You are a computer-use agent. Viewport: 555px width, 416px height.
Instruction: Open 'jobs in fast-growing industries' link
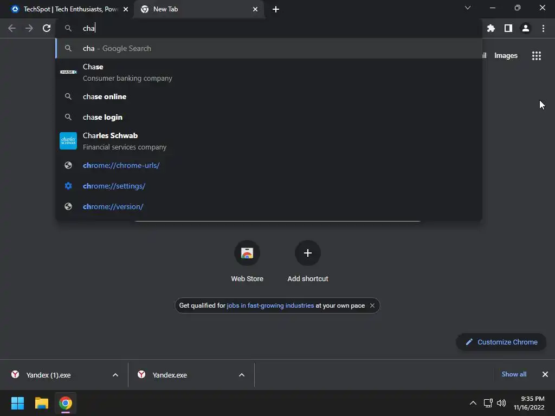pyautogui.click(x=270, y=305)
